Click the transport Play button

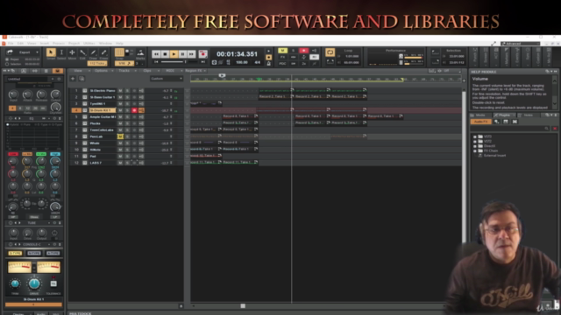coord(174,54)
